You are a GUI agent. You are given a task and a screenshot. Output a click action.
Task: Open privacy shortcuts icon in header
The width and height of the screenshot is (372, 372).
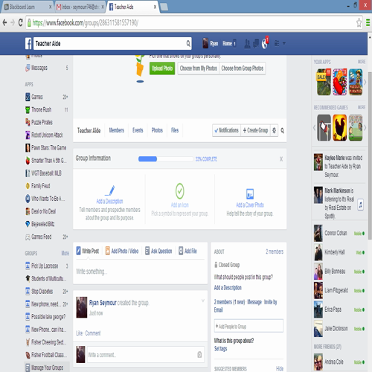(x=277, y=44)
